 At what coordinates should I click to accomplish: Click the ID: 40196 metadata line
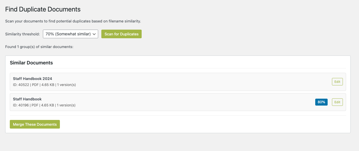[x=44, y=105]
